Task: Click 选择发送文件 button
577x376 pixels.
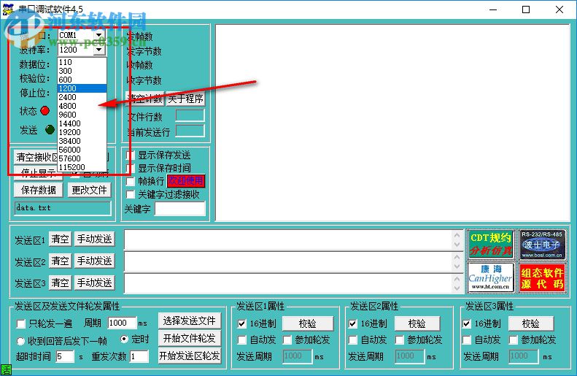Action: click(190, 321)
